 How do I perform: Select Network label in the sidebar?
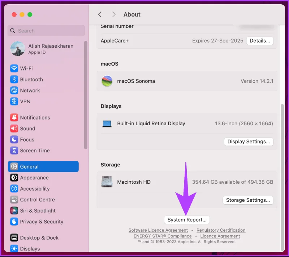click(x=30, y=90)
